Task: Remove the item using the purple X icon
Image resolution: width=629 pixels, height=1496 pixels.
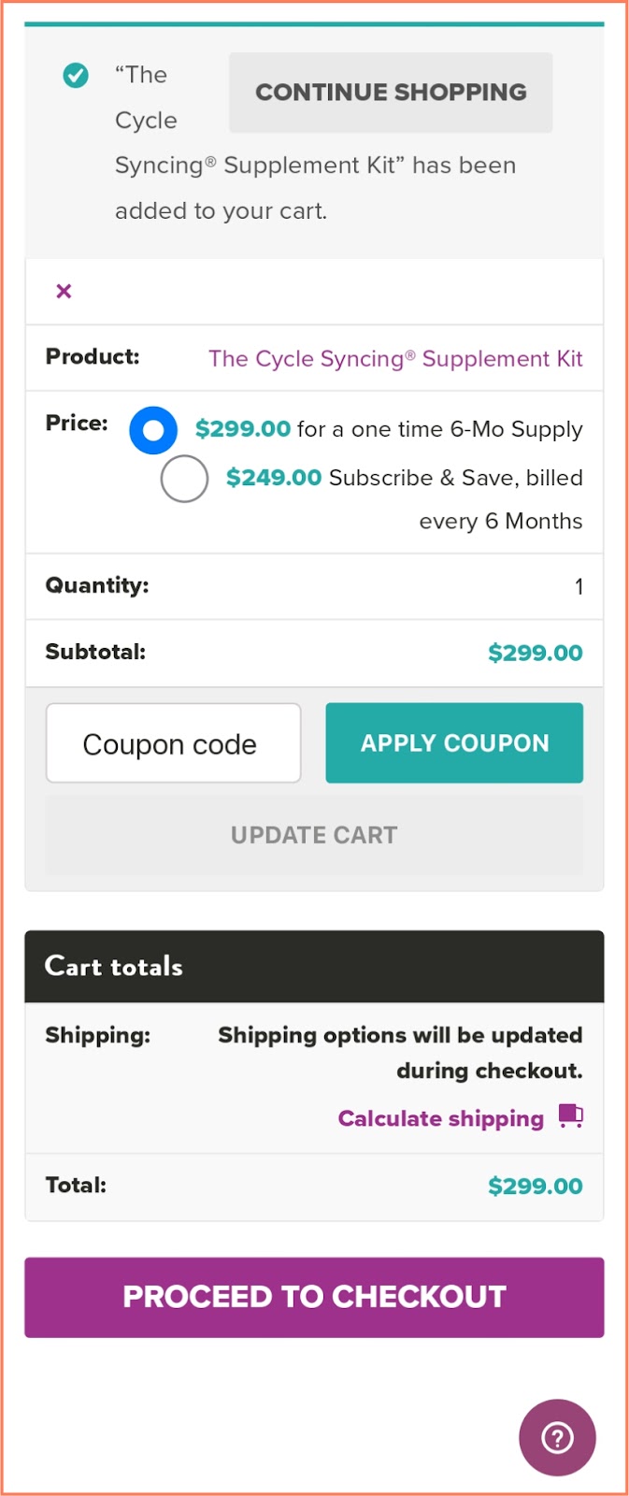Action: pos(63,291)
